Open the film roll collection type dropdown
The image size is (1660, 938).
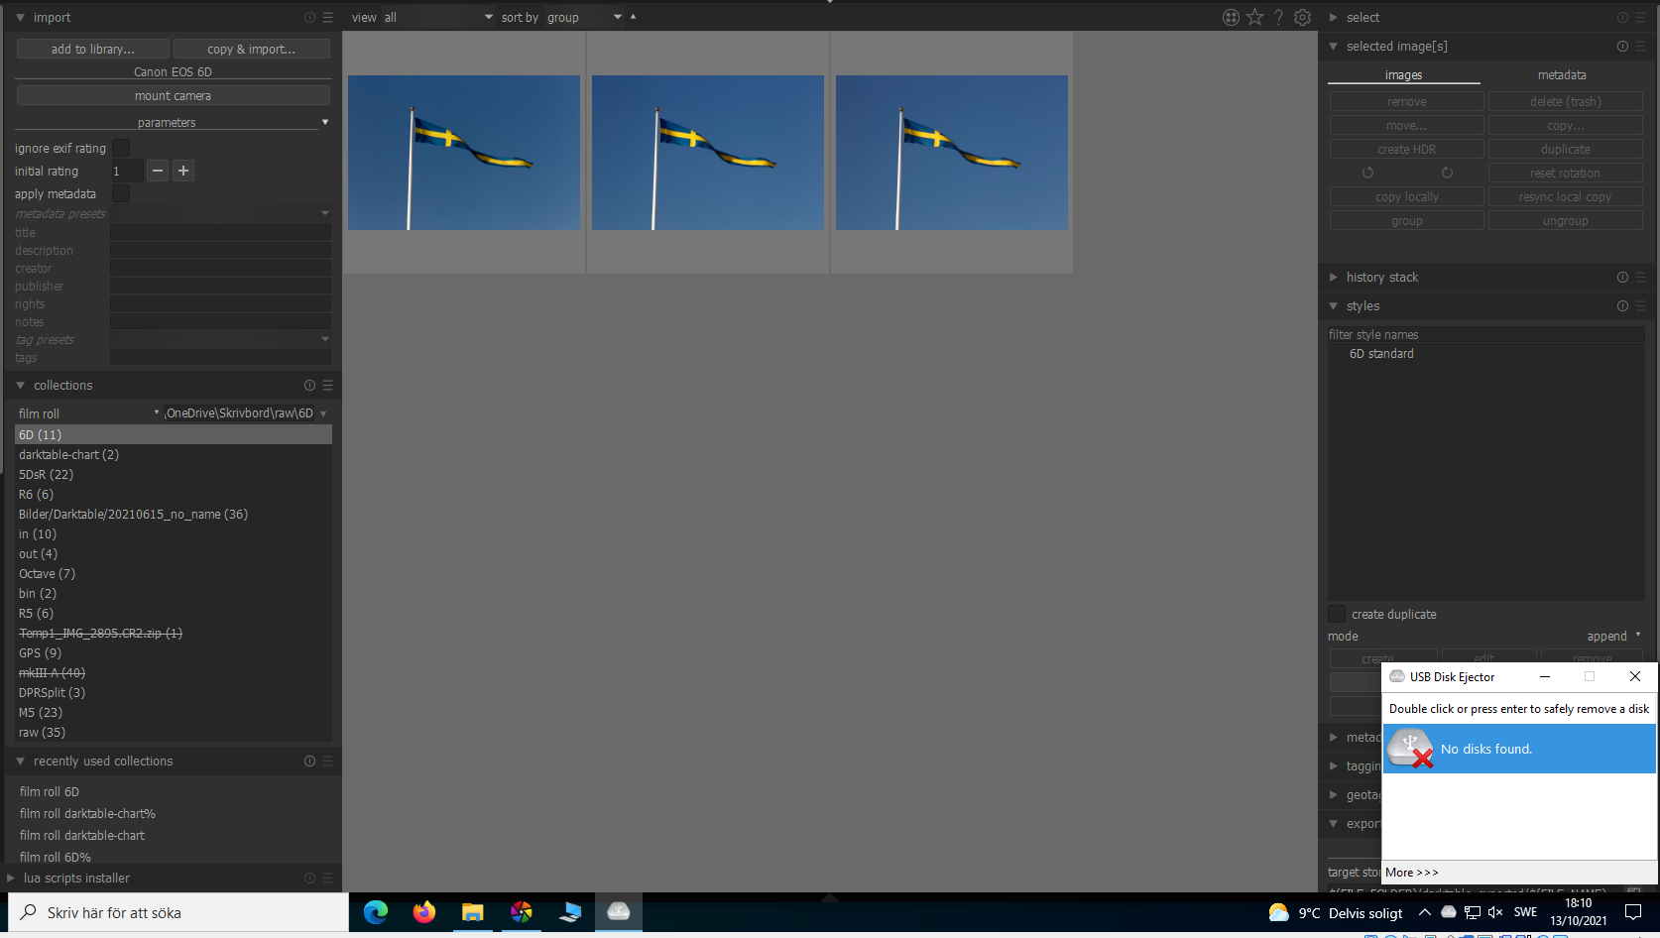click(x=88, y=413)
